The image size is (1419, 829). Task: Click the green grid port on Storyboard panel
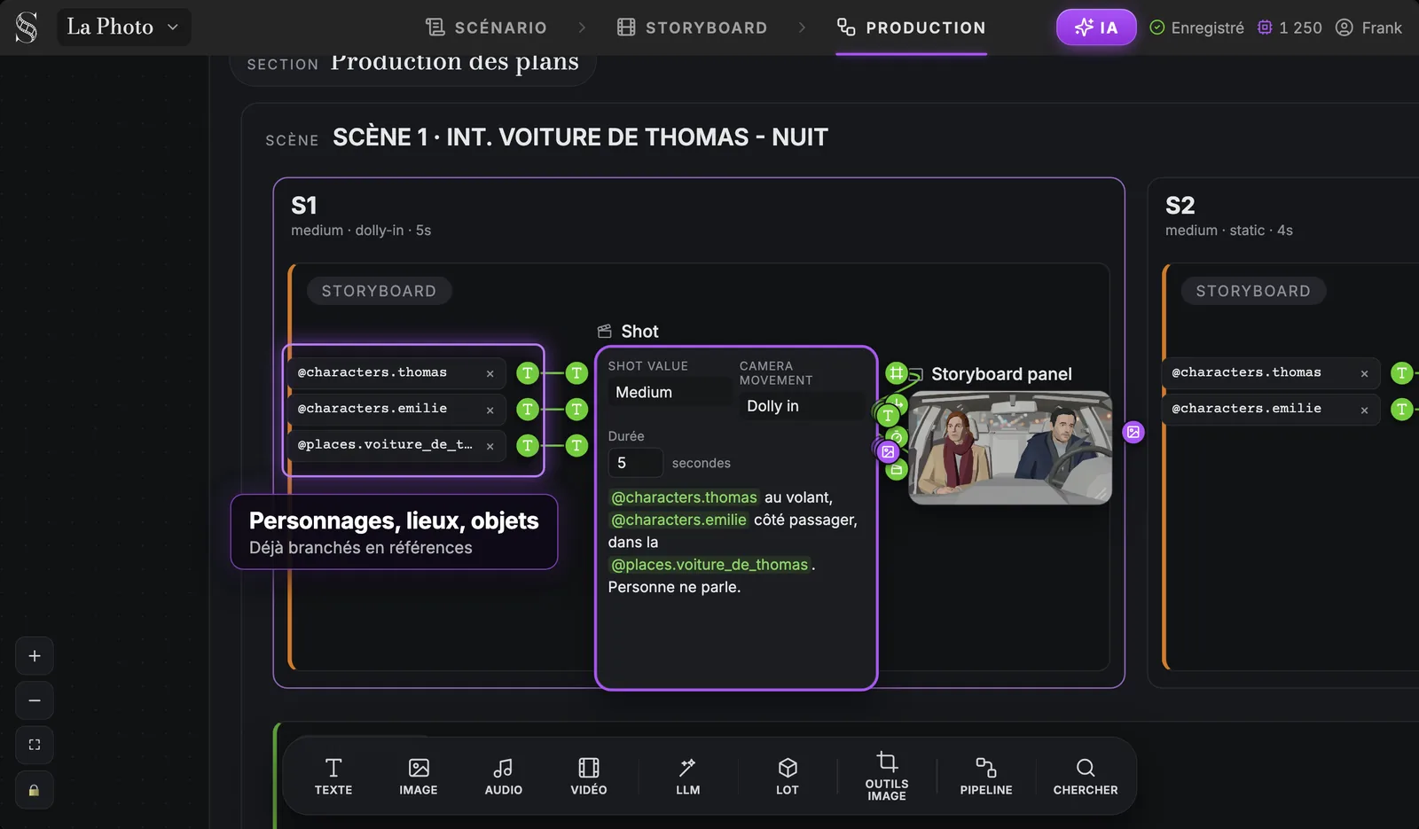[x=897, y=373]
